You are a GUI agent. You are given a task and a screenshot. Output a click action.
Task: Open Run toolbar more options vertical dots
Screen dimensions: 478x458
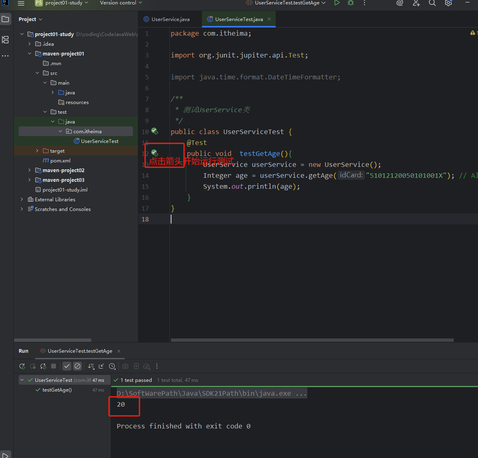[x=157, y=366]
